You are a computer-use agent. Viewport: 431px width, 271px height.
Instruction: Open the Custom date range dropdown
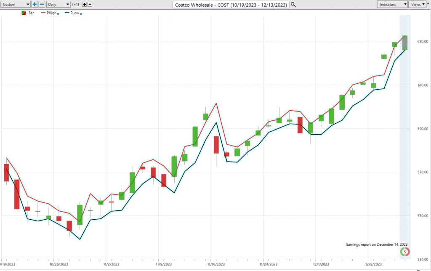(16, 4)
